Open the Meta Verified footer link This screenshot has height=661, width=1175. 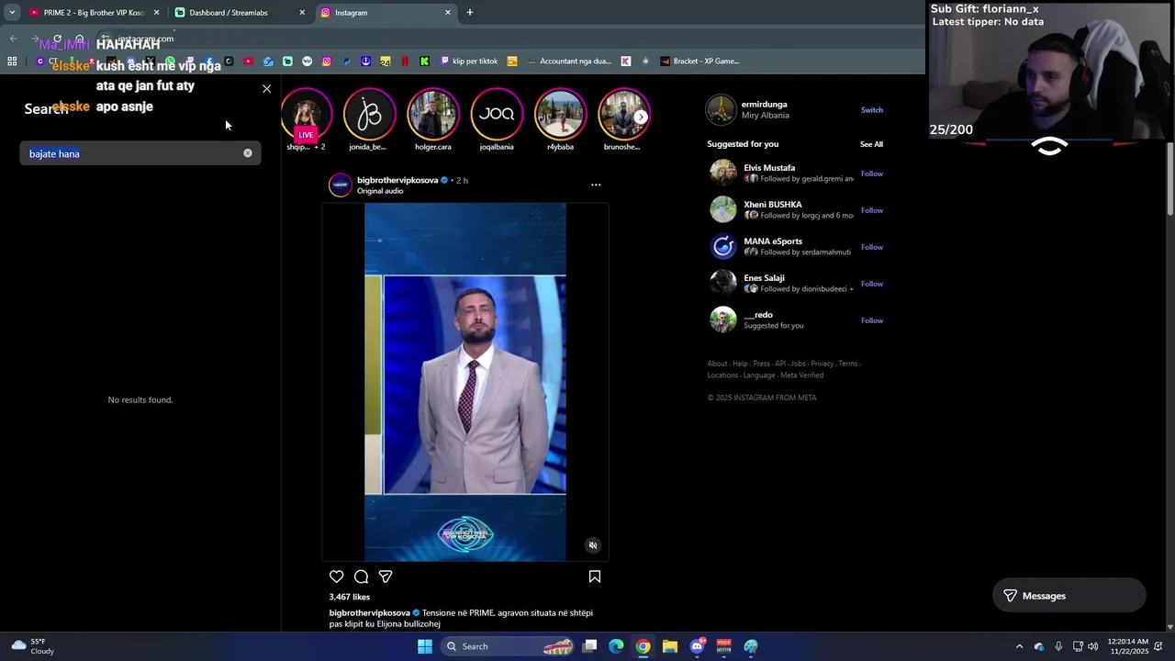(801, 375)
